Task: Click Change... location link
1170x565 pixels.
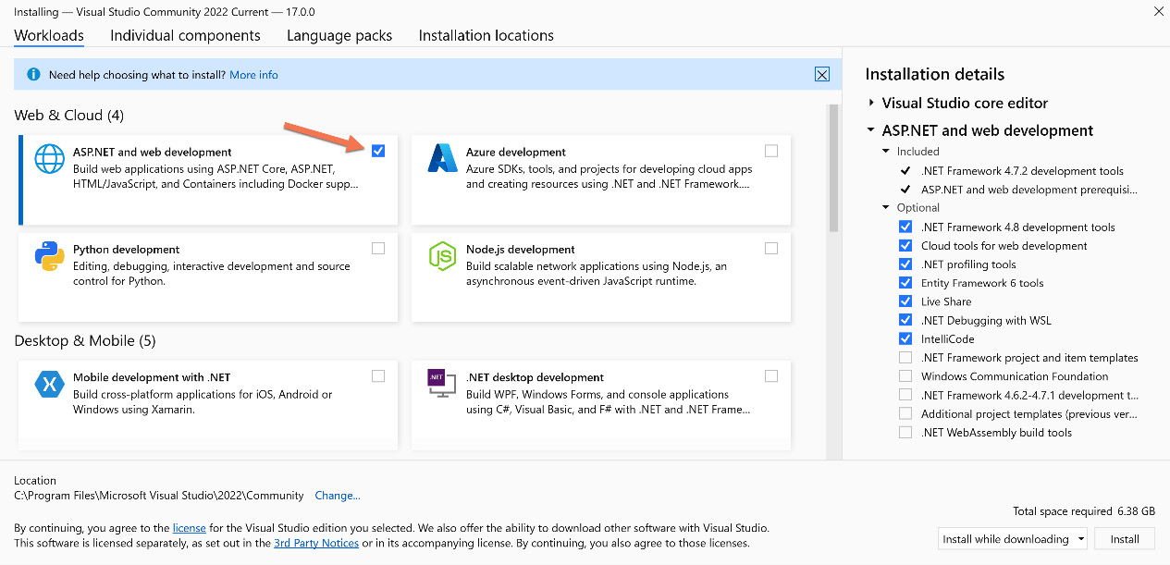Action: pyautogui.click(x=338, y=496)
